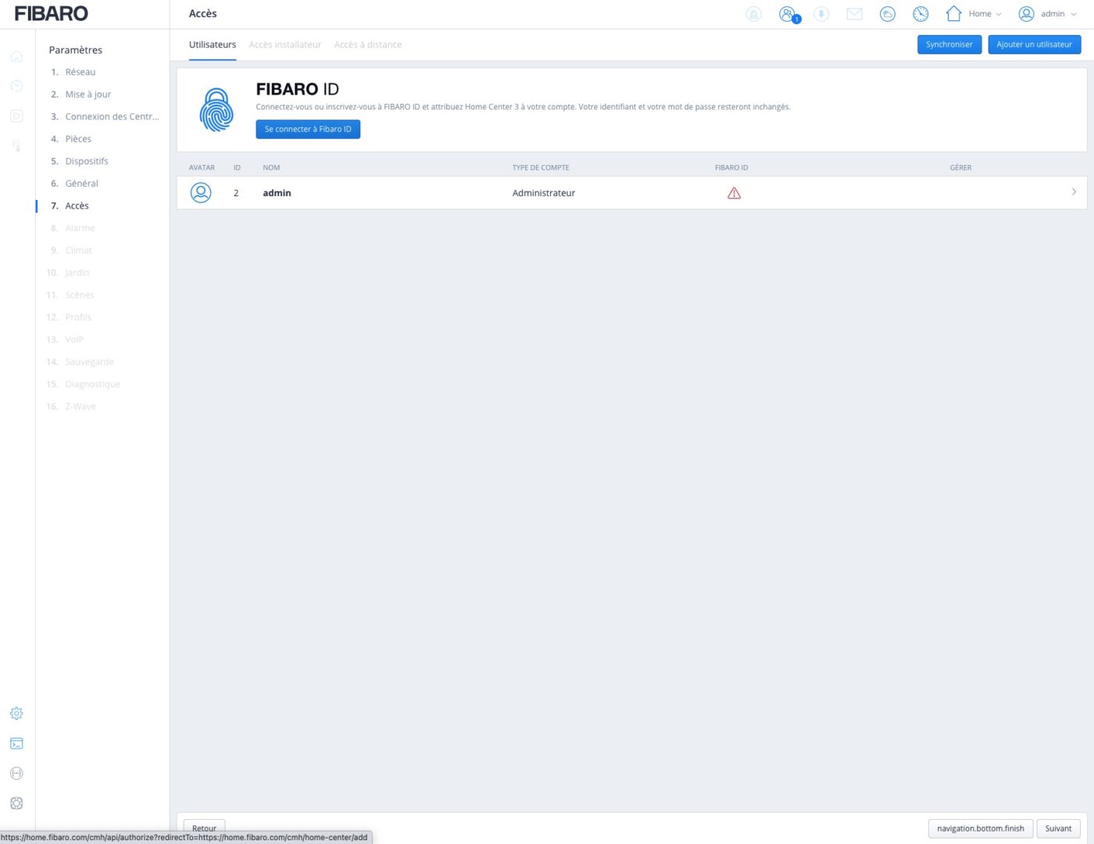The height and width of the screenshot is (844, 1094).
Task: Open users icon with badge 1
Action: point(788,14)
